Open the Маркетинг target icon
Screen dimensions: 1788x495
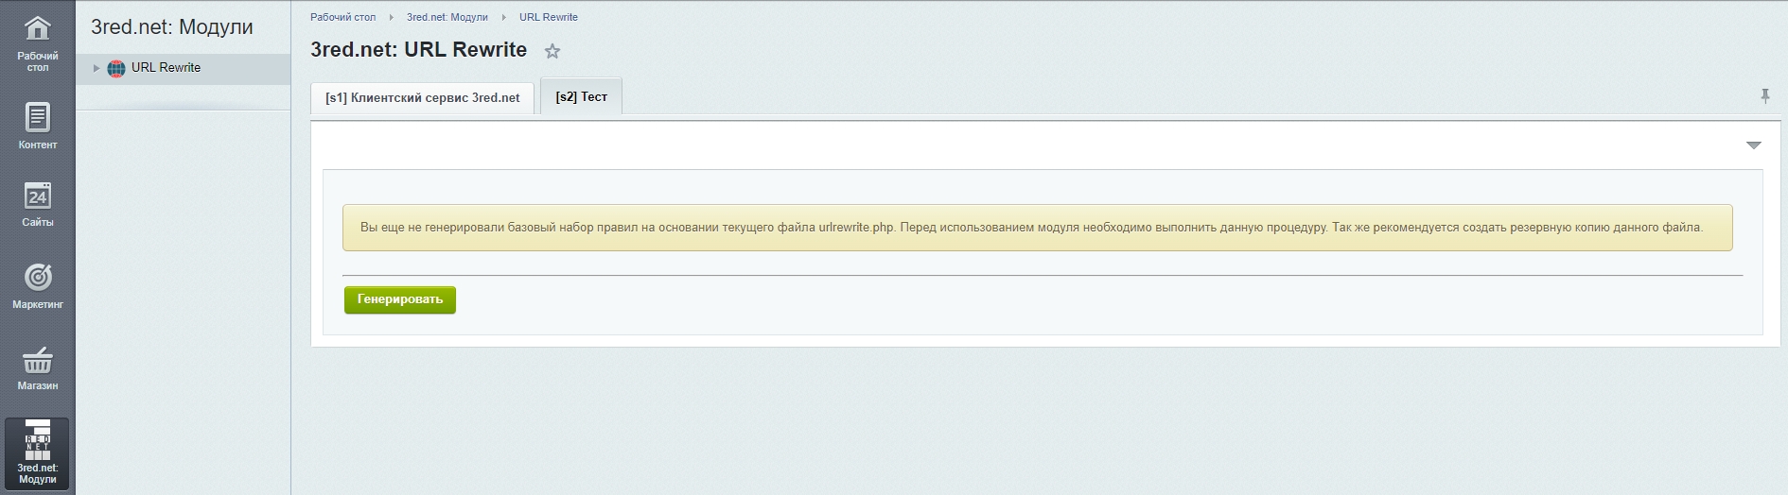point(37,285)
